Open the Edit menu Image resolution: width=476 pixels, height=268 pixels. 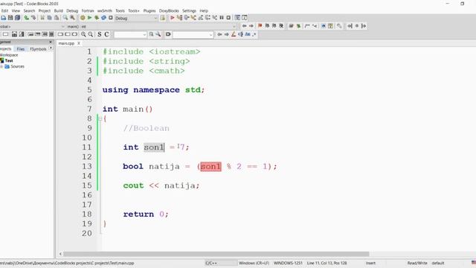(x=5, y=10)
